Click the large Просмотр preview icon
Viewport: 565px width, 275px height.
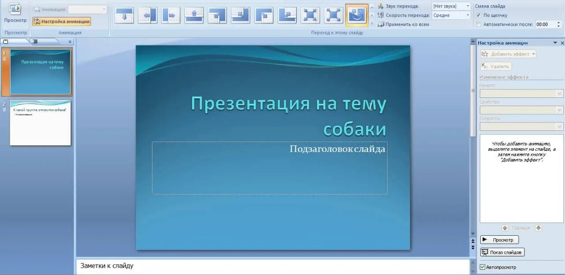click(x=15, y=9)
